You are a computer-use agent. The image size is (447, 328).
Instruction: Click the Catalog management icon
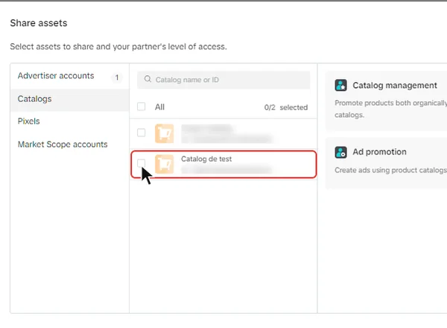coord(340,85)
